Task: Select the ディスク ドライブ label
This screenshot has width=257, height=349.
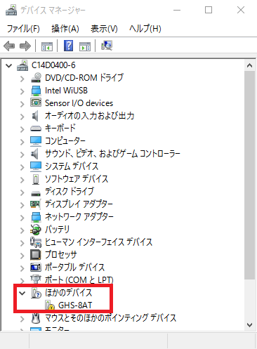Action: pos(70,192)
